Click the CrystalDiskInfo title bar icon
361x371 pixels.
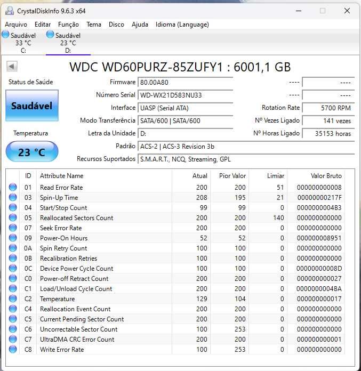coord(10,11)
